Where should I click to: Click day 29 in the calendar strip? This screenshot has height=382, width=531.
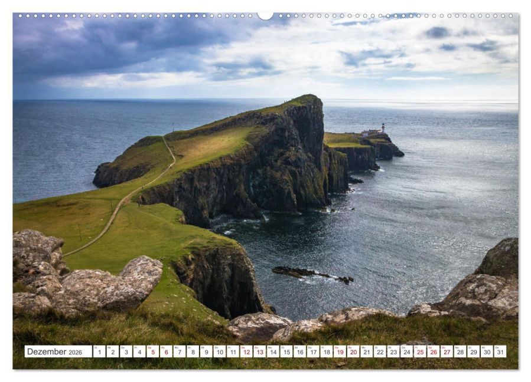pyautogui.click(x=474, y=351)
